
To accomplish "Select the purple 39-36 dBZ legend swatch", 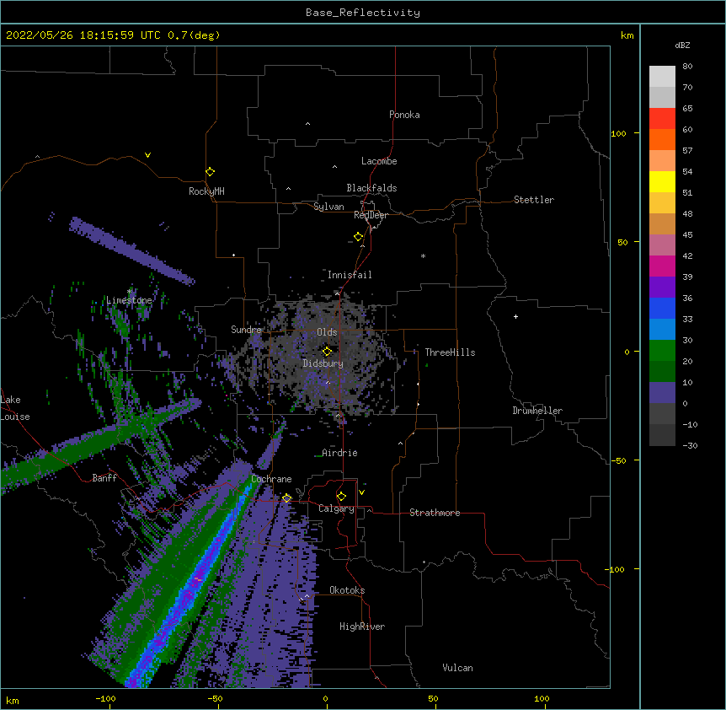I will coord(662,287).
